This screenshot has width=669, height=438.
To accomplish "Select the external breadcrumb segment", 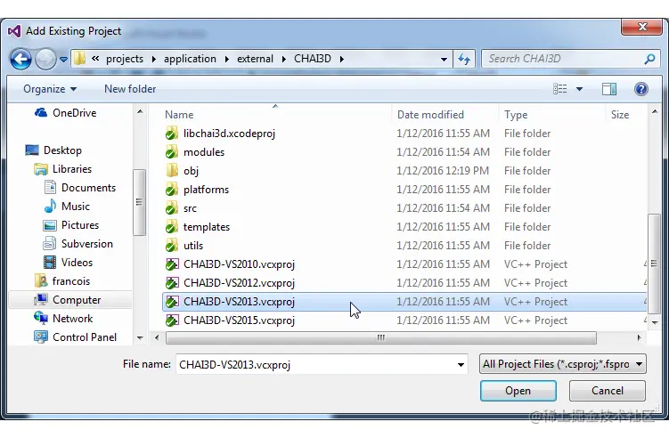I will (255, 59).
